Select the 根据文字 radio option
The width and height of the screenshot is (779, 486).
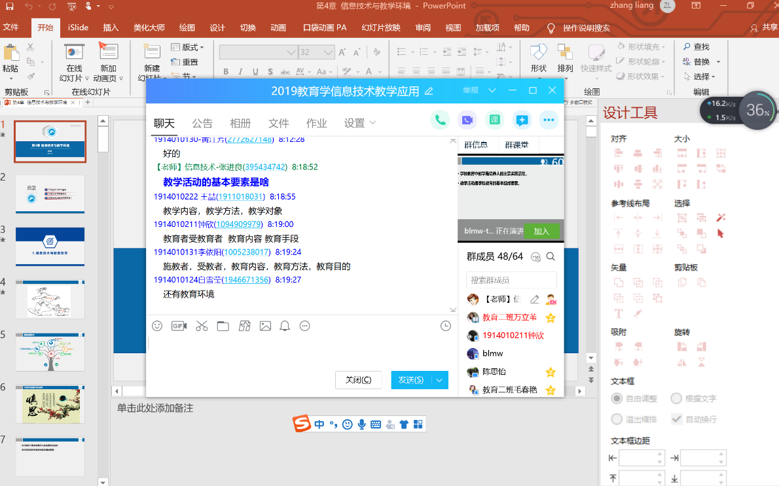(x=676, y=398)
